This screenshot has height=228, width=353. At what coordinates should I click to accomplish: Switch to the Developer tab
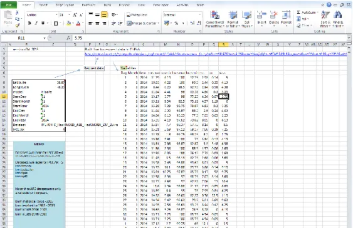point(161,5)
